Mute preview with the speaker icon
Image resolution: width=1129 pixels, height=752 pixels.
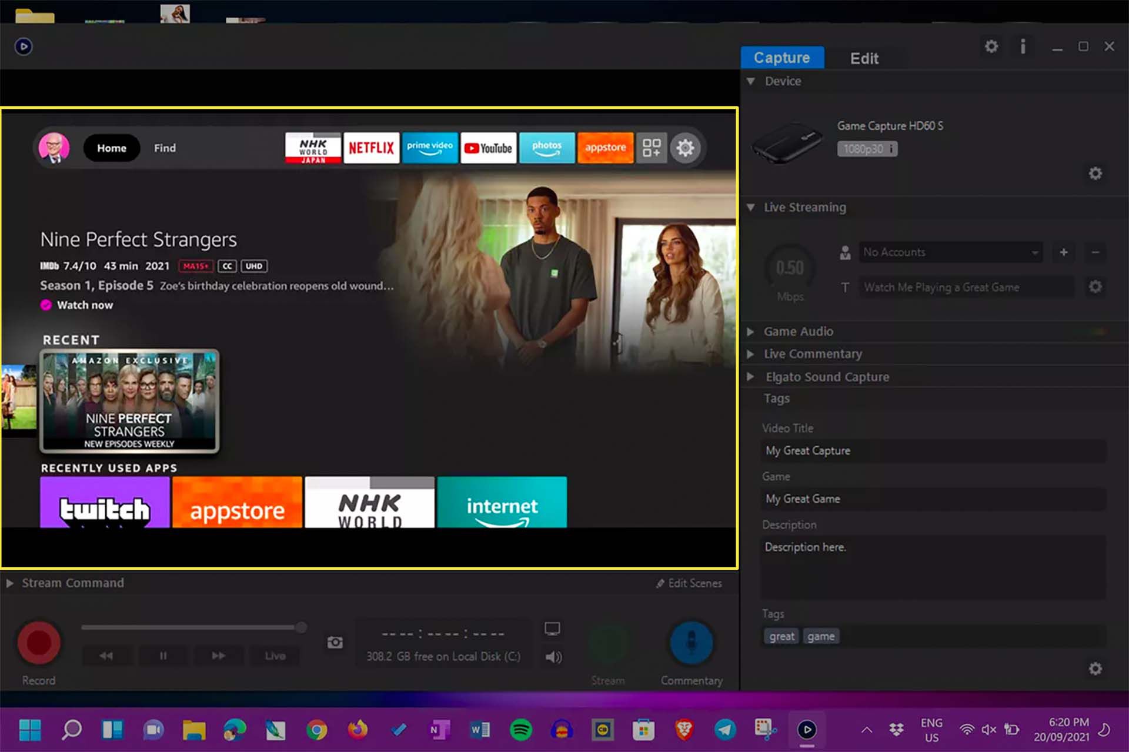pos(553,657)
